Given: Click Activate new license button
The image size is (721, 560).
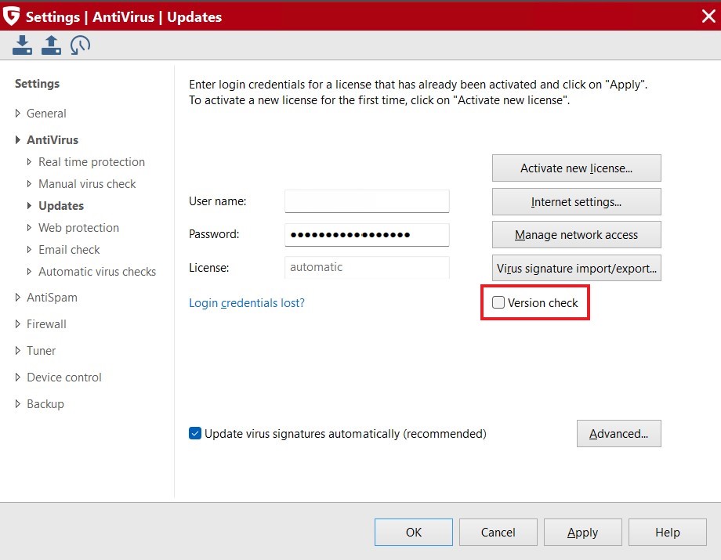Looking at the screenshot, I should click(x=576, y=168).
